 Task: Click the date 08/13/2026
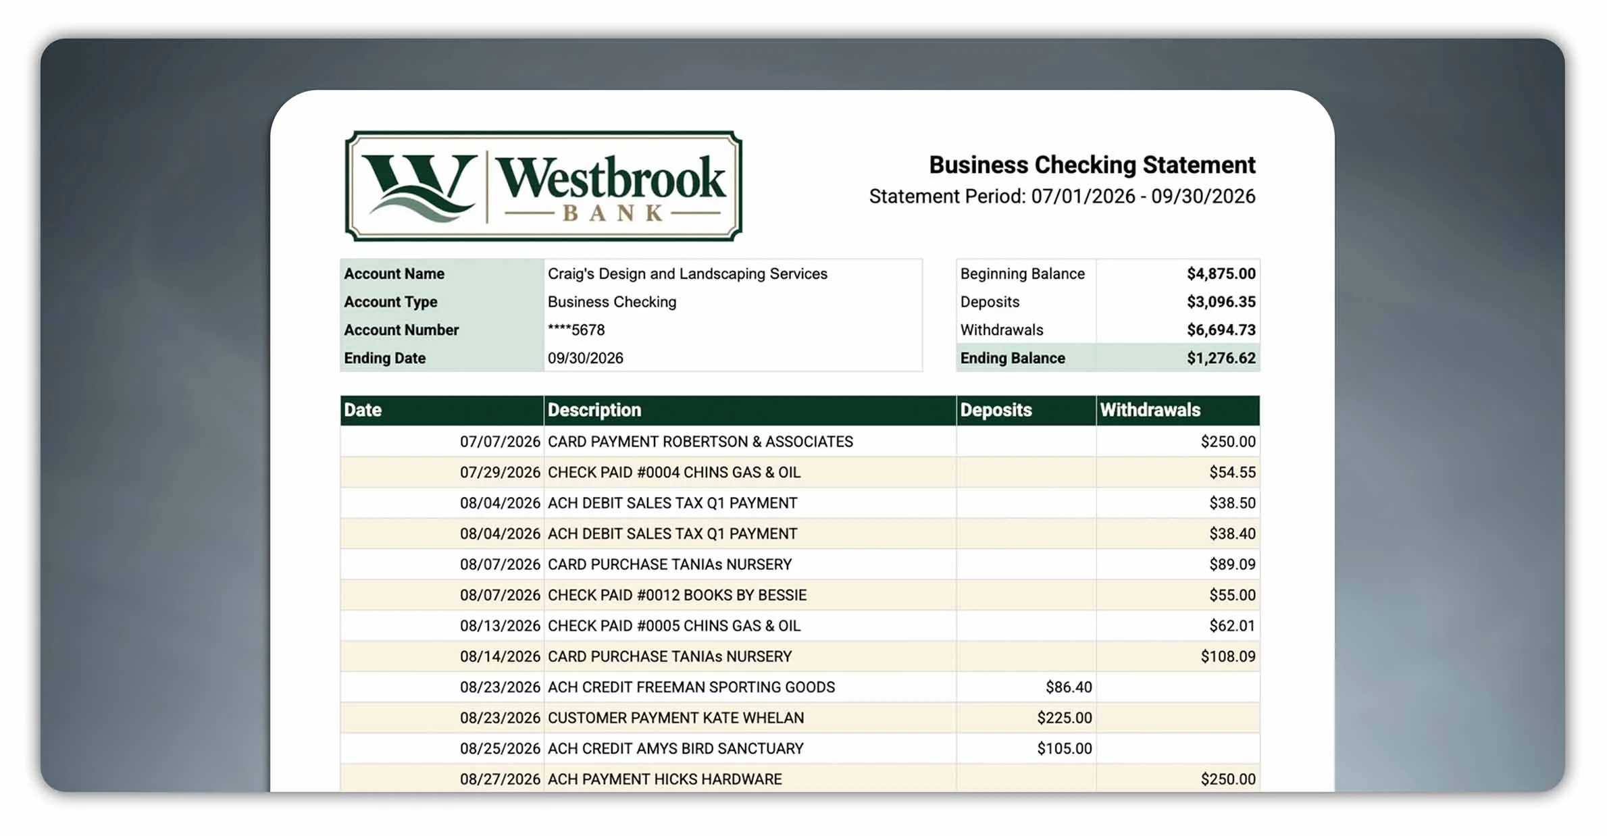[x=500, y=626]
